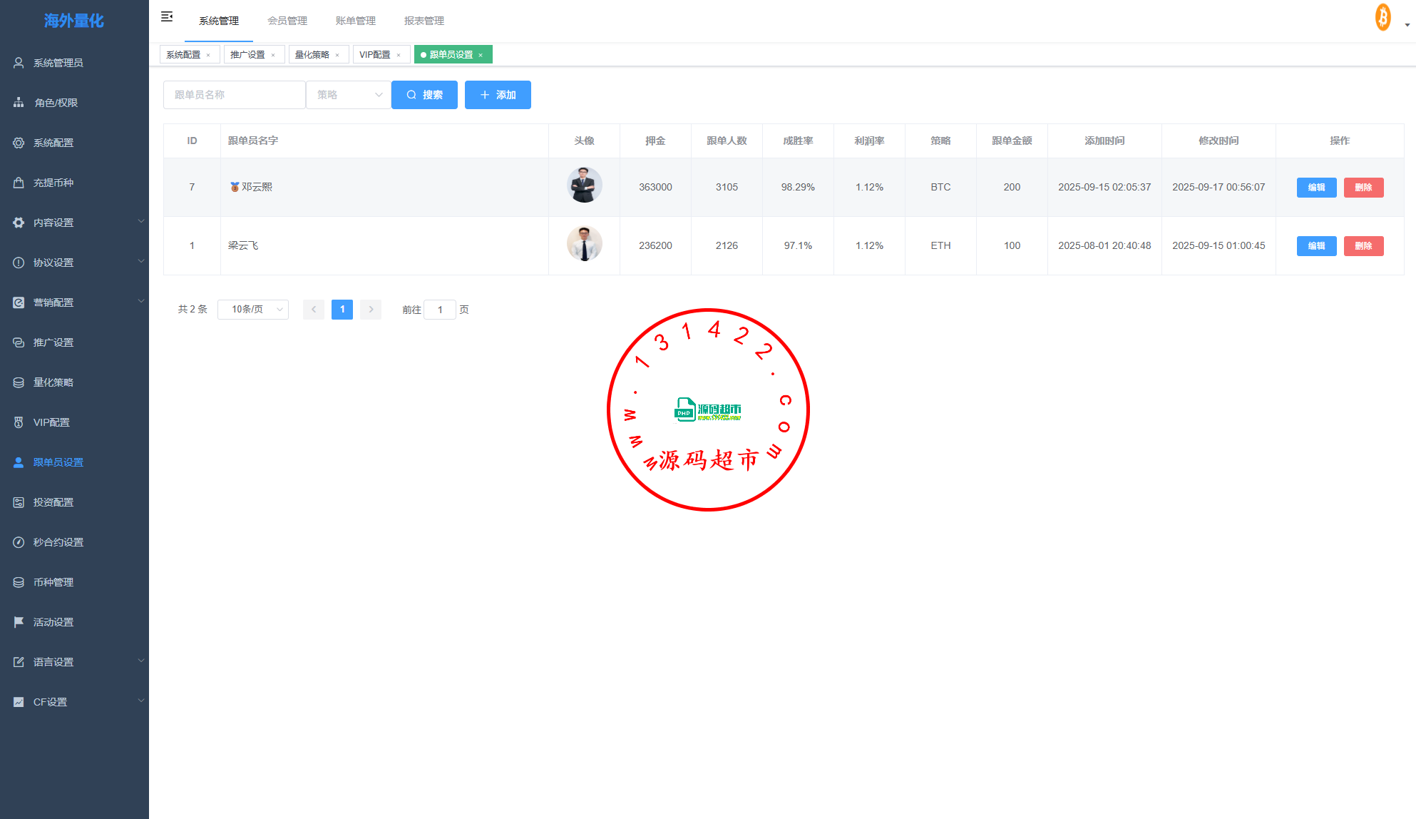1416x819 pixels.
Task: Open 系统管理员 sidebar item icon
Action: 19,63
